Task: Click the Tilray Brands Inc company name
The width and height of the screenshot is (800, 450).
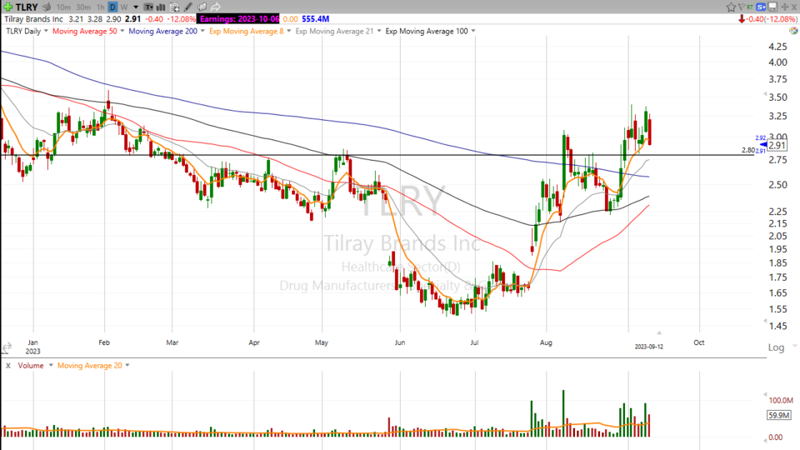Action: (33, 19)
